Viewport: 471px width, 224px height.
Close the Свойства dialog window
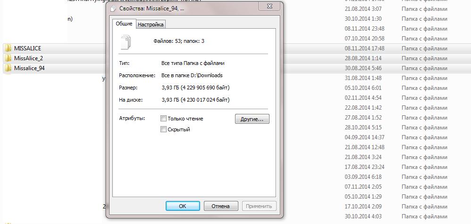(269, 6)
